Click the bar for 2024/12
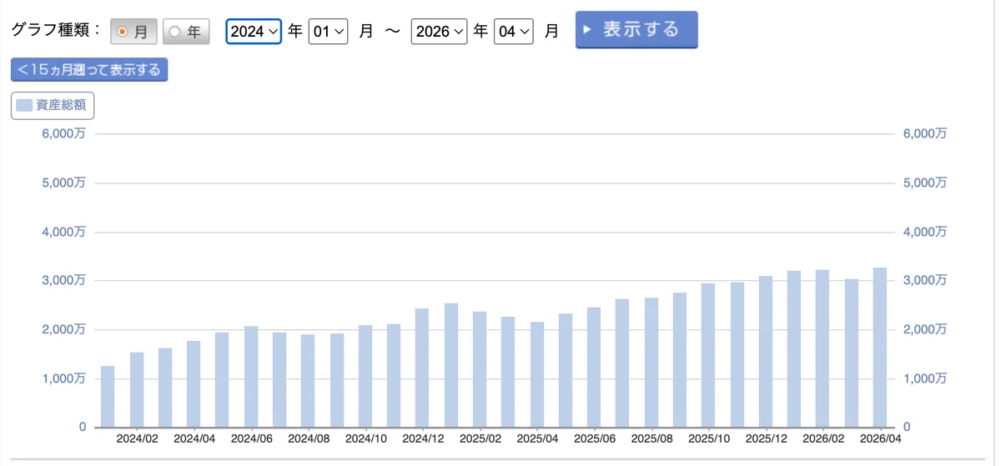 (x=422, y=368)
